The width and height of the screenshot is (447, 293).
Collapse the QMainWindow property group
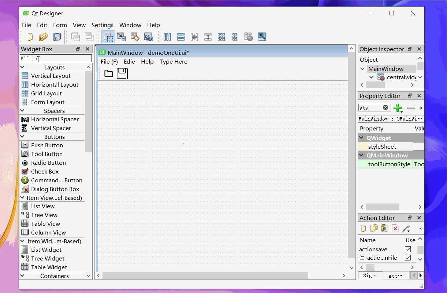[362, 155]
